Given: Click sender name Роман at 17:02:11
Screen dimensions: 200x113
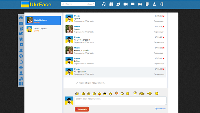Looking at the screenshot, I should (77, 58).
